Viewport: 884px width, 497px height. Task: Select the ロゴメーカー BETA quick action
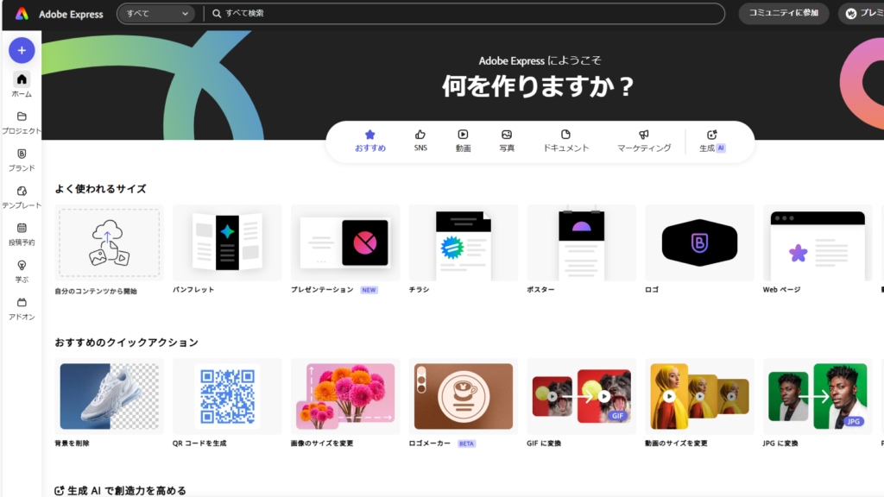pos(463,395)
